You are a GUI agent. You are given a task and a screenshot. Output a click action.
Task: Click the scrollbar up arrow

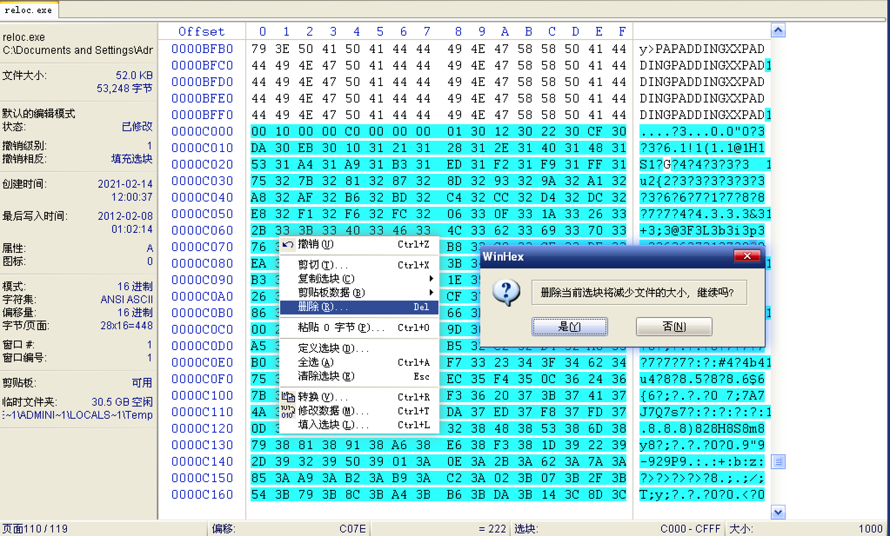[x=778, y=30]
